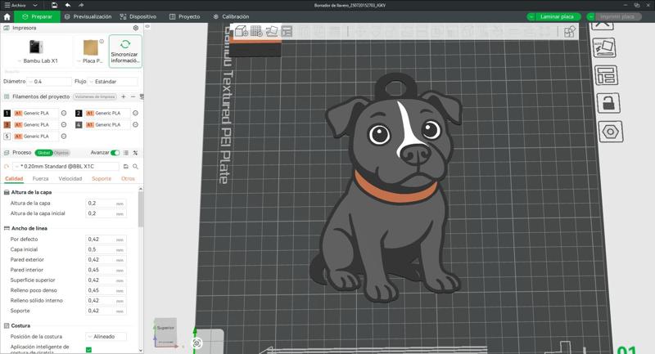Click plate arrange layout icon on right
Screen dimensions: 655x354
pos(606,75)
